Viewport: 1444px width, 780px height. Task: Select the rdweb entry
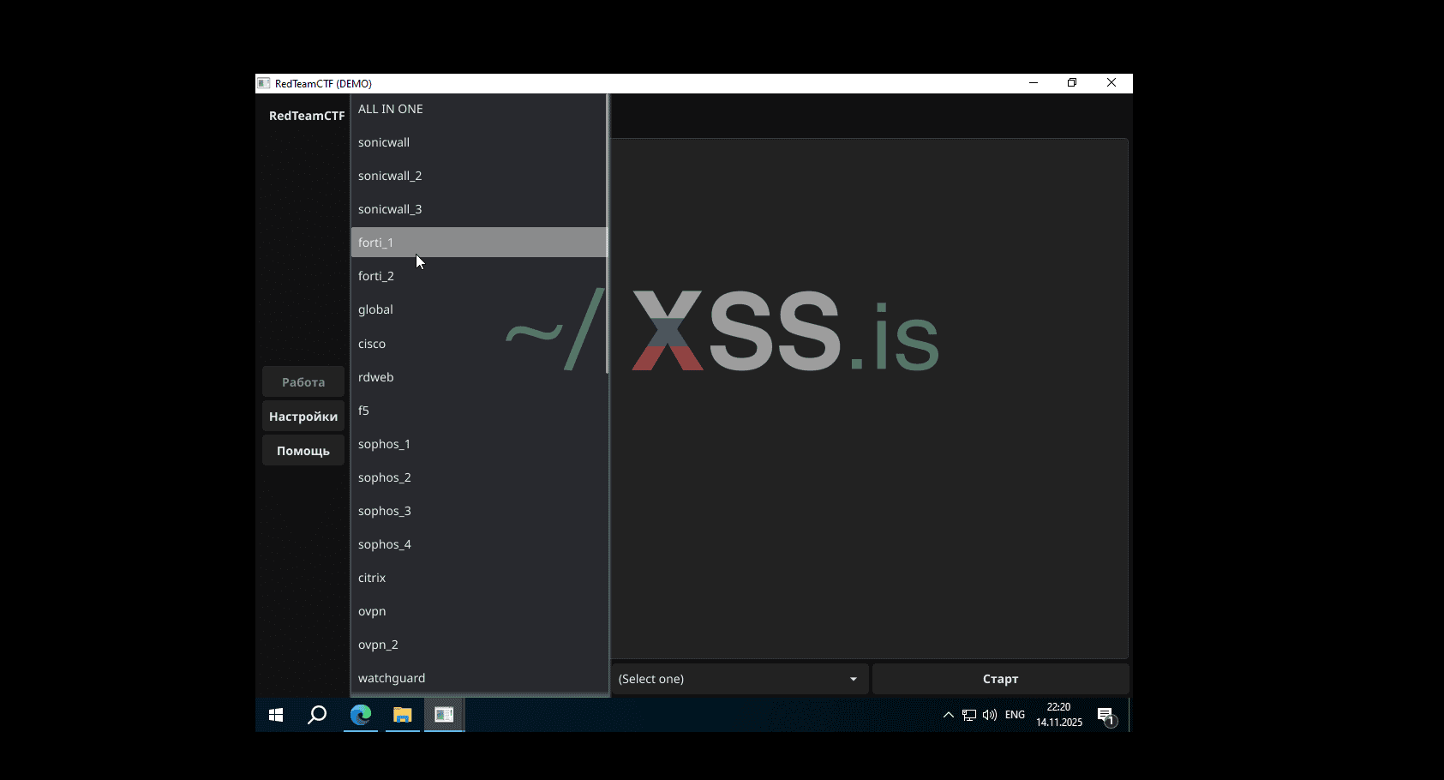coord(478,377)
